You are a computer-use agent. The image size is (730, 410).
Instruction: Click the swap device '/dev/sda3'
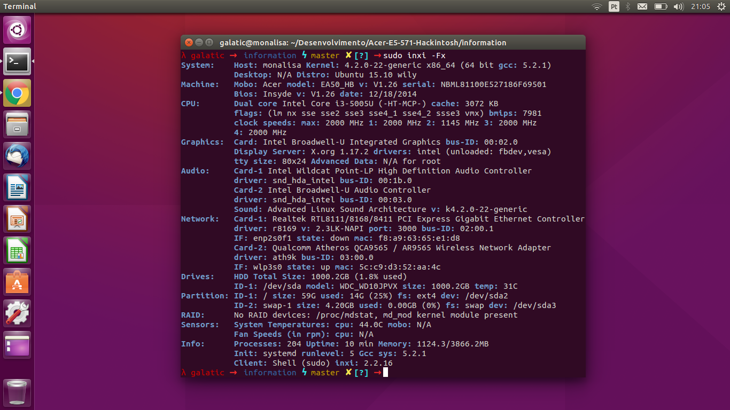tap(534, 305)
